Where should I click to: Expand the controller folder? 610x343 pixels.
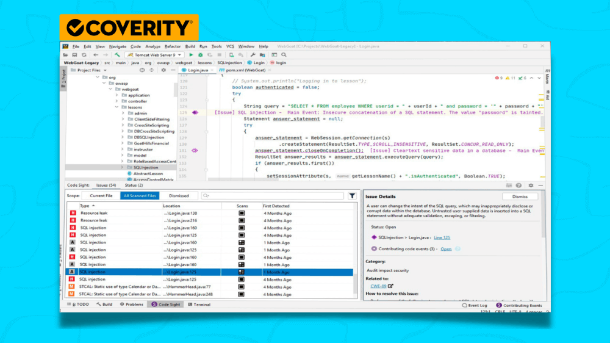(x=117, y=101)
